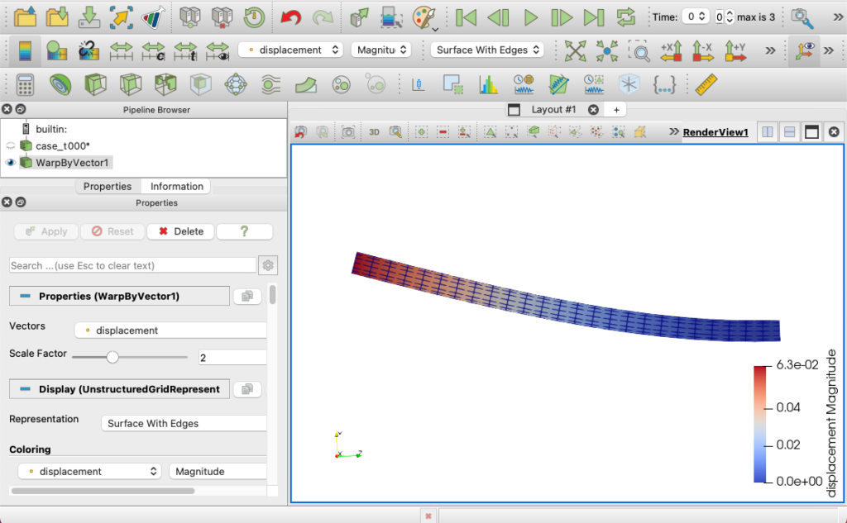This screenshot has height=523, width=847.
Task: Click the Connect to server icon
Action: pyautogui.click(x=189, y=17)
